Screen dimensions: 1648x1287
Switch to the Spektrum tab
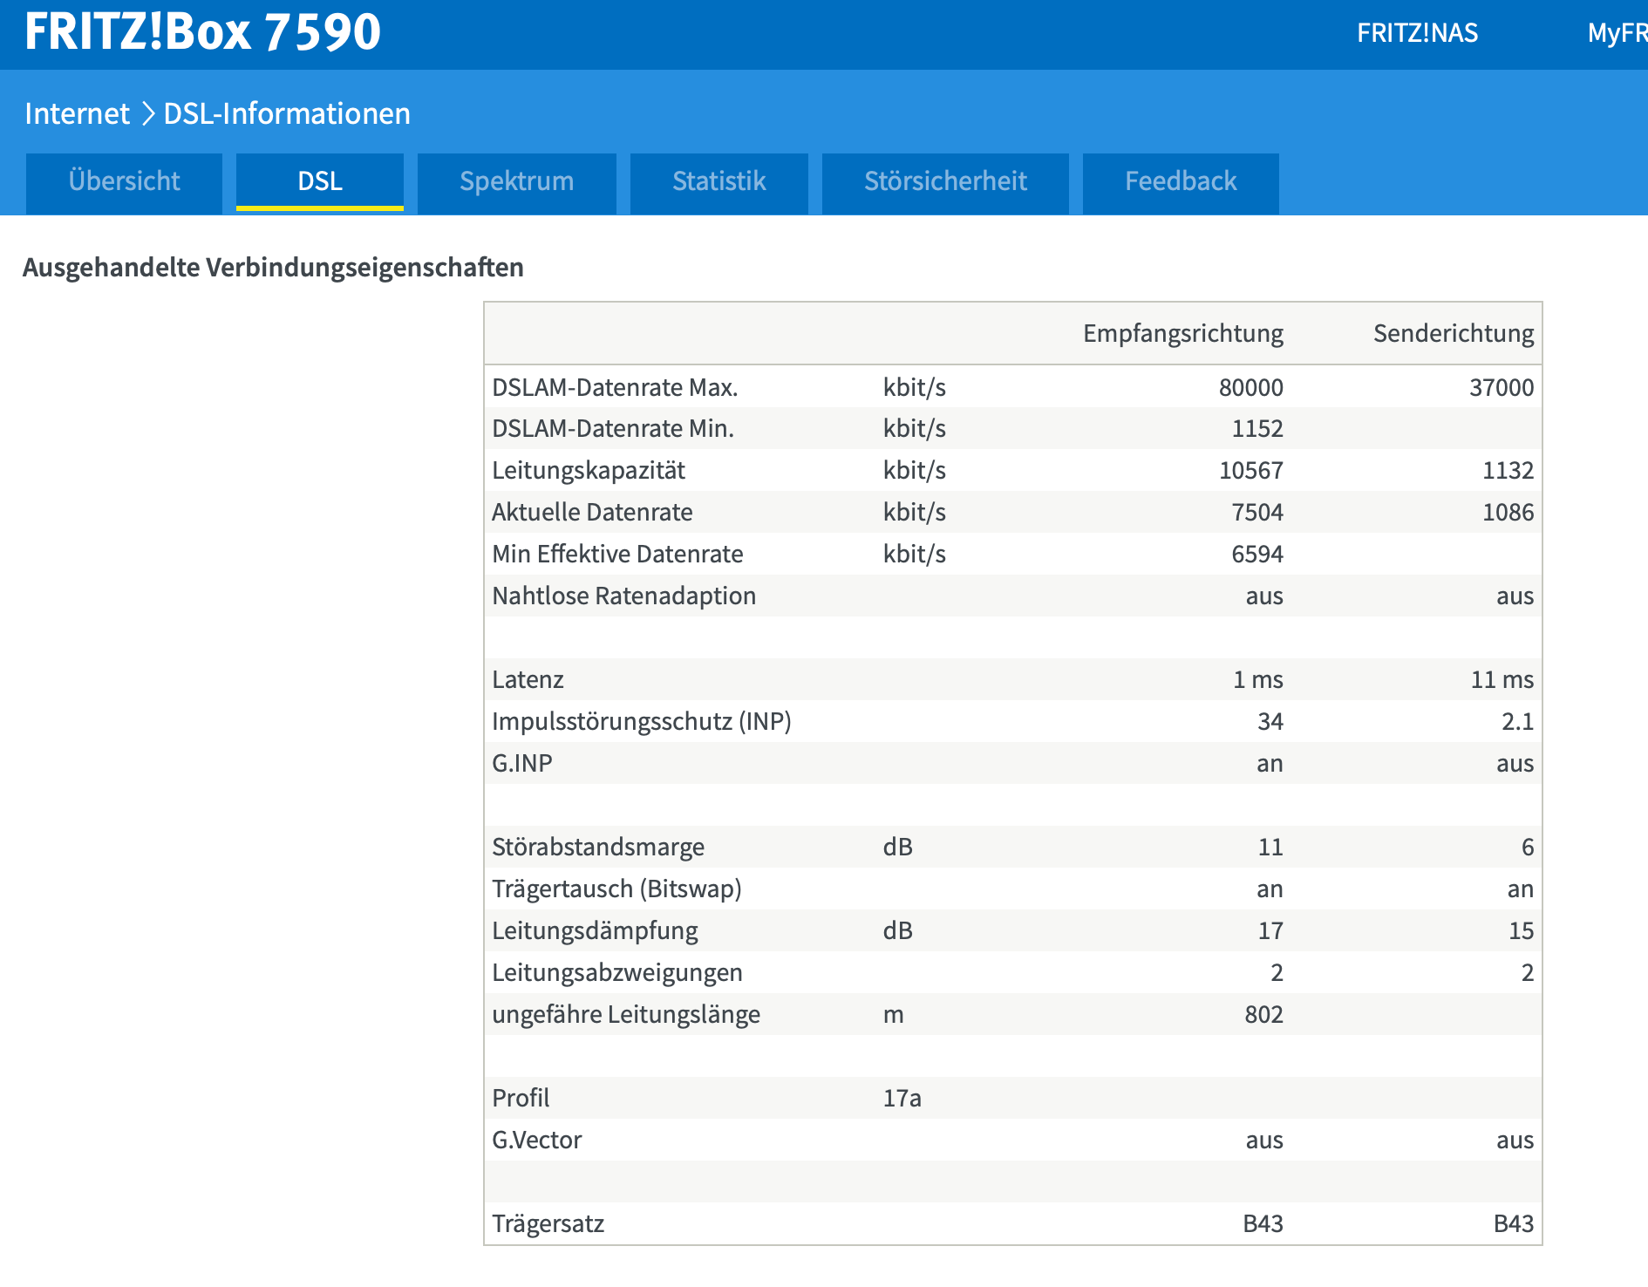[x=516, y=182]
